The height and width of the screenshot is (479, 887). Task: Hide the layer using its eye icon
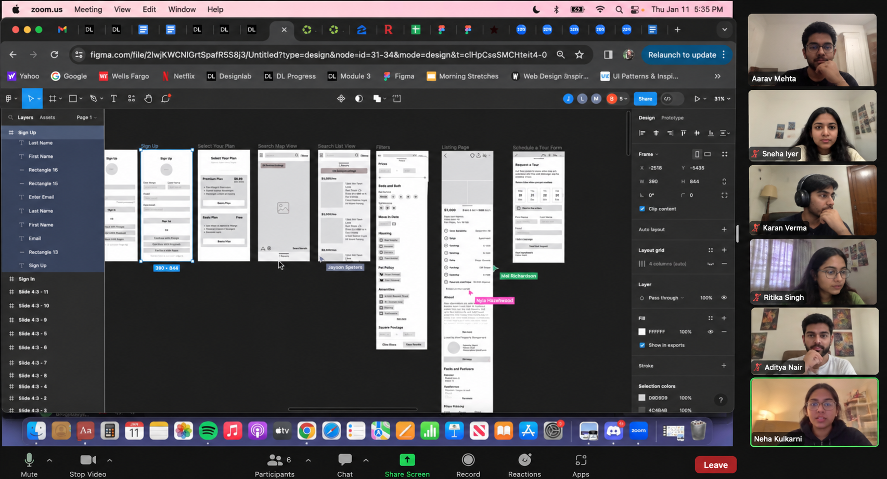(724, 298)
